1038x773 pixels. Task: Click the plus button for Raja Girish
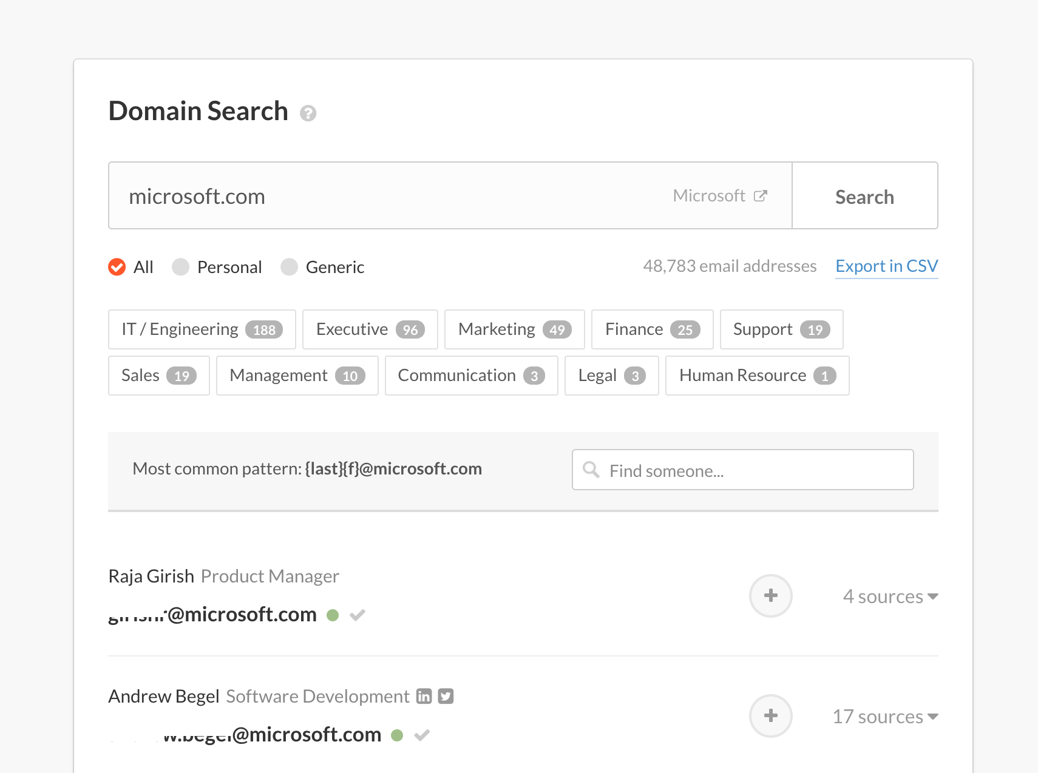click(770, 596)
